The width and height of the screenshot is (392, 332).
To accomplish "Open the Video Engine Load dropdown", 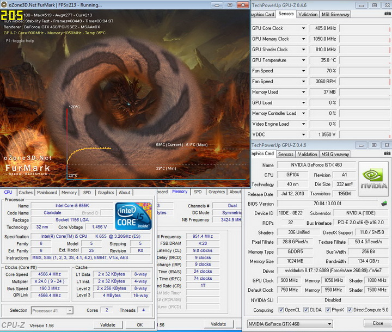I will click(303, 124).
